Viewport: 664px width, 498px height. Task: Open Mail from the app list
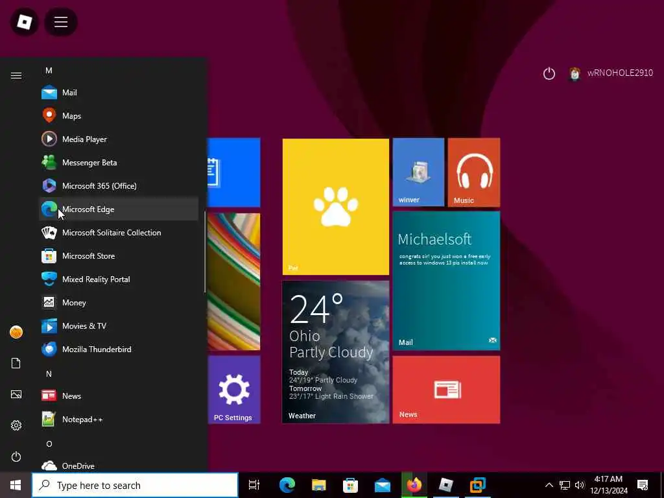pos(119,92)
